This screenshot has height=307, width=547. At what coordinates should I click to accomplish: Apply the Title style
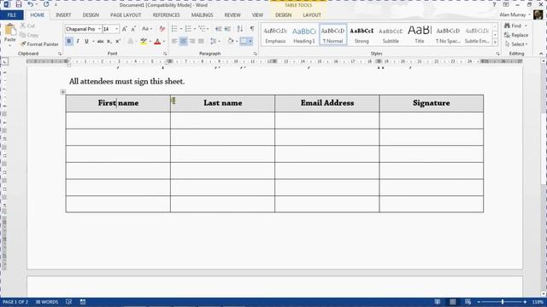pyautogui.click(x=420, y=35)
